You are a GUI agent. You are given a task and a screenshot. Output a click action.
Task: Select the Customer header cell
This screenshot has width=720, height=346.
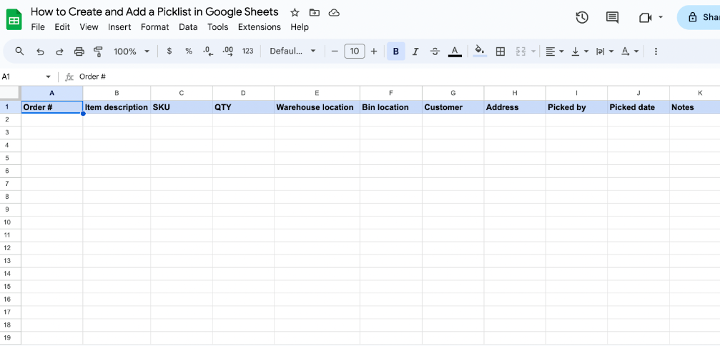453,107
